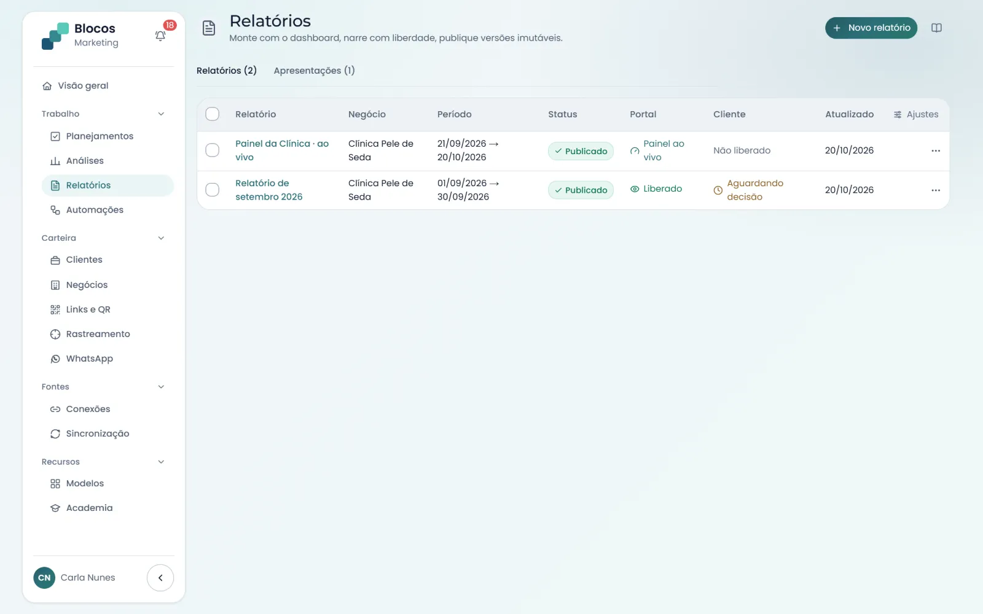Click the Publicado badge in setembro 2026 row
The height and width of the screenshot is (614, 983).
[x=581, y=190]
